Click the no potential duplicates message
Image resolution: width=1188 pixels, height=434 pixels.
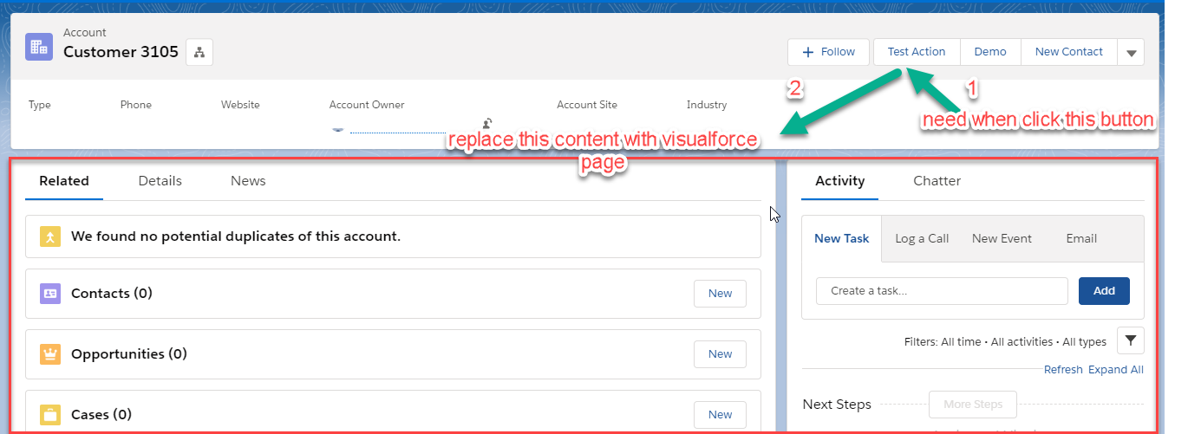tap(236, 236)
